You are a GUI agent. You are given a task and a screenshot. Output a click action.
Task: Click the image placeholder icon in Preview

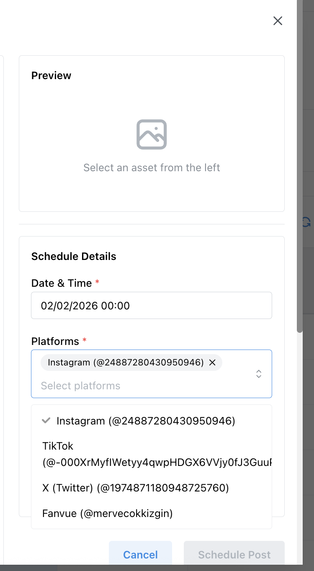(x=152, y=134)
